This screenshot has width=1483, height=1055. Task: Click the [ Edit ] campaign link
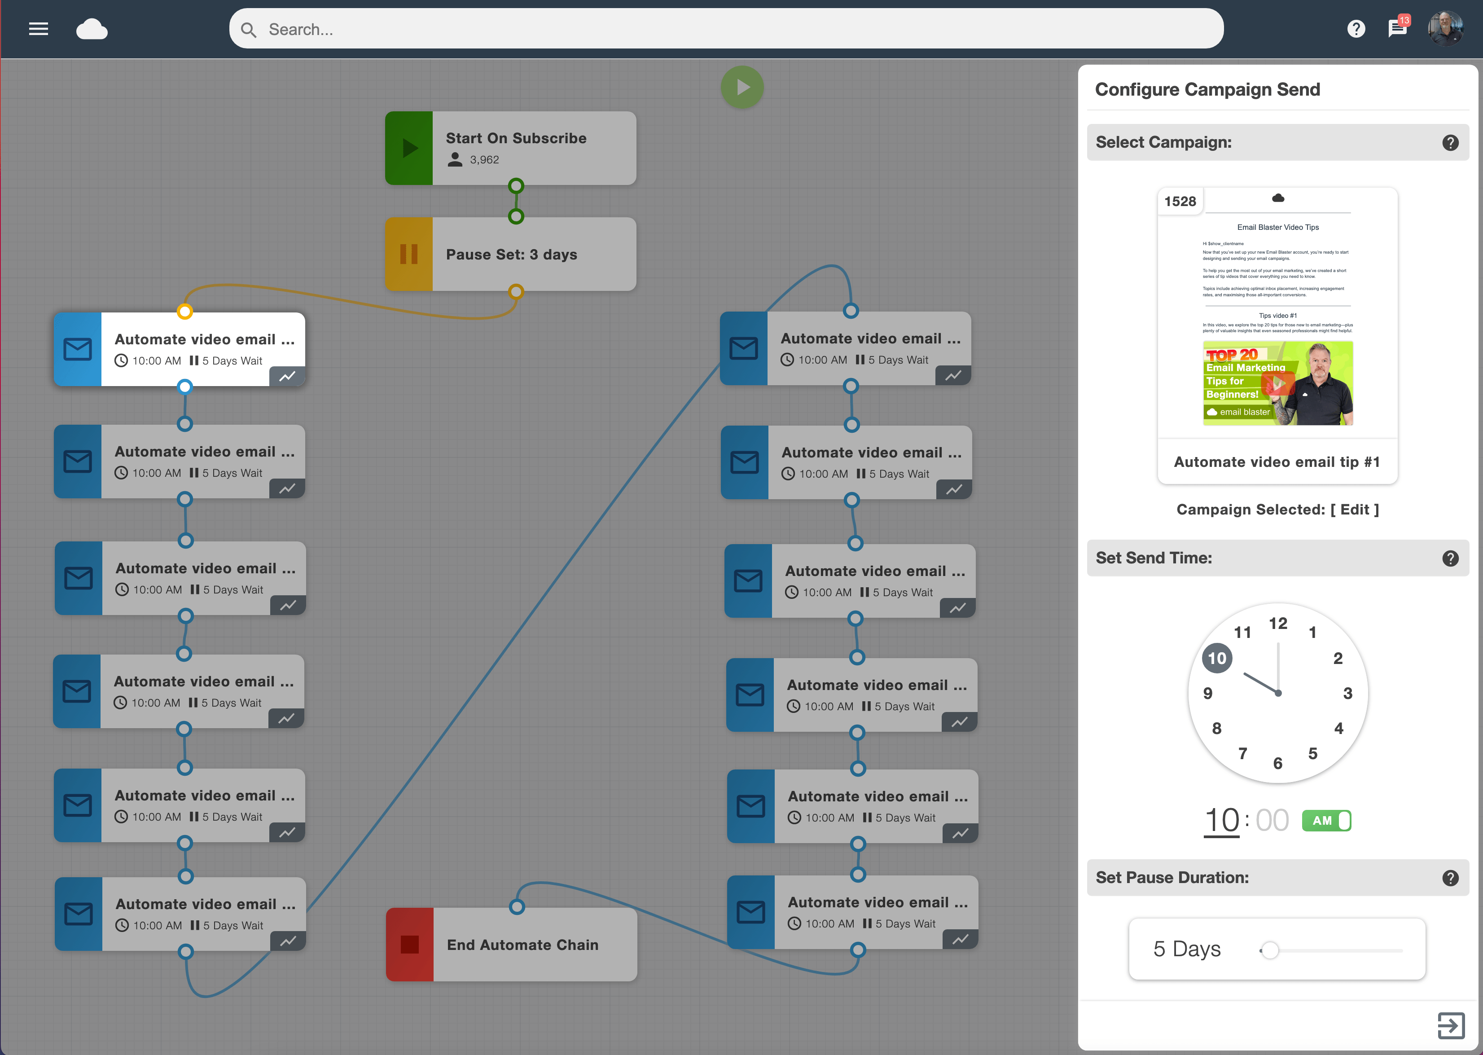point(1355,509)
